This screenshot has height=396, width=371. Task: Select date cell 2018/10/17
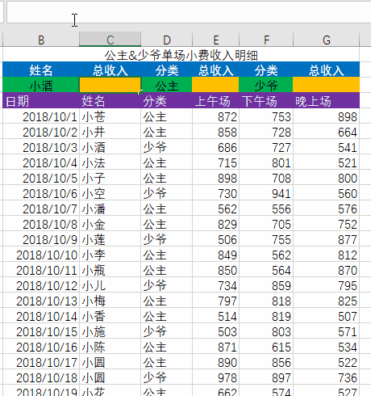(x=41, y=361)
